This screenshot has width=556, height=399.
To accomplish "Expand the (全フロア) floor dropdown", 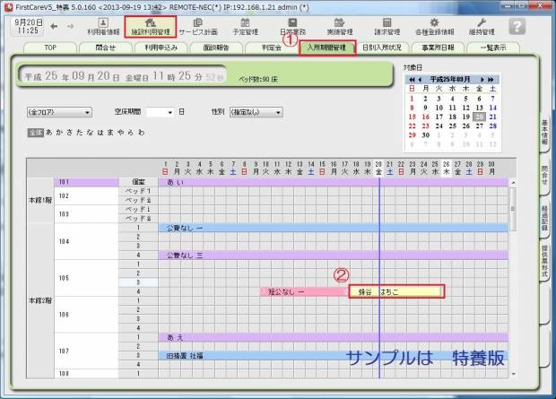I will tap(60, 113).
